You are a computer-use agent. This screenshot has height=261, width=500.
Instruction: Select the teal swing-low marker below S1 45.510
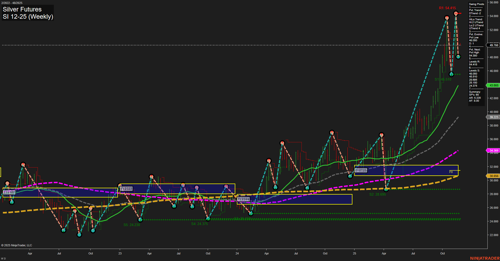tap(451, 74)
